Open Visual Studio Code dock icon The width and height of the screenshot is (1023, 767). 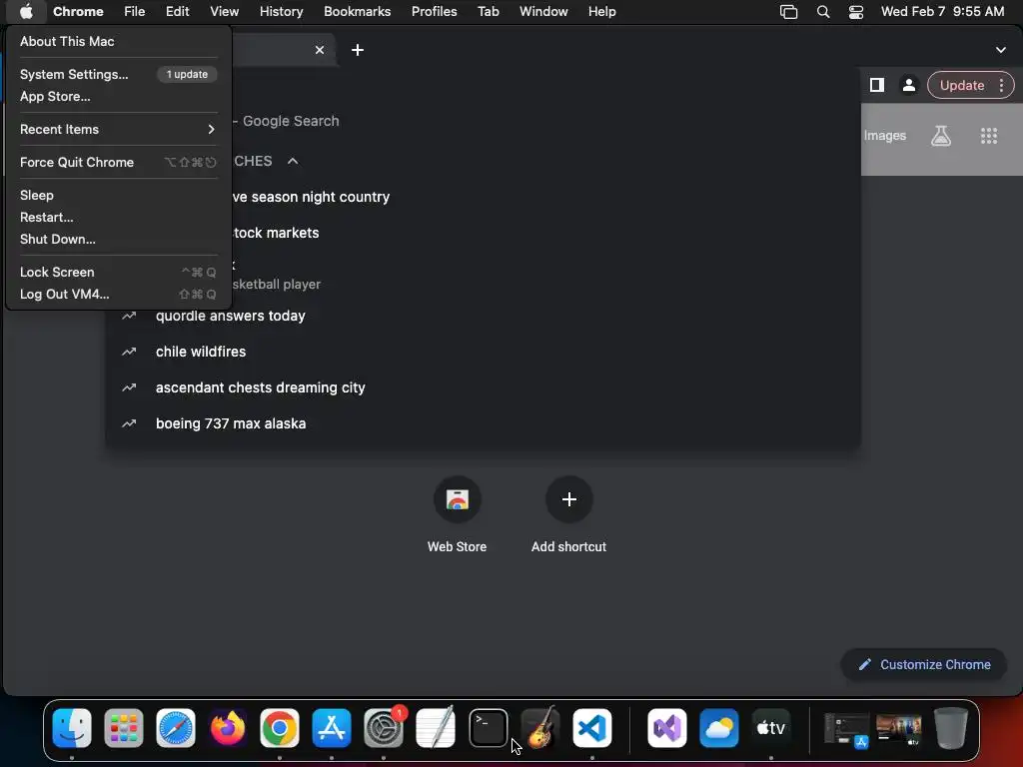click(591, 728)
